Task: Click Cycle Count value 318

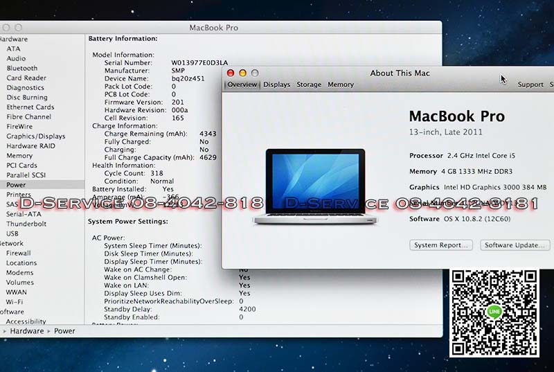Action: (157, 173)
